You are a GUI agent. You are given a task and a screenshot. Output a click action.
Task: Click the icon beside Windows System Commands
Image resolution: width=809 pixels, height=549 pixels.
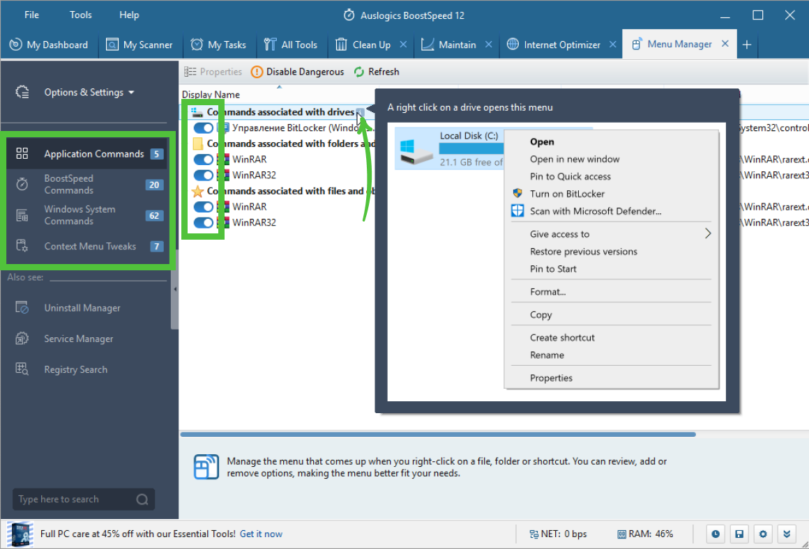click(22, 215)
